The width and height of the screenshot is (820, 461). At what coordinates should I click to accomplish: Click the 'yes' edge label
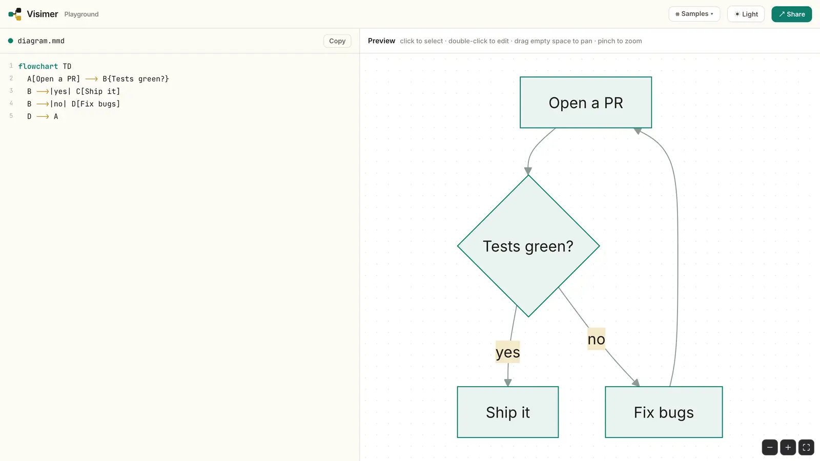(x=508, y=352)
